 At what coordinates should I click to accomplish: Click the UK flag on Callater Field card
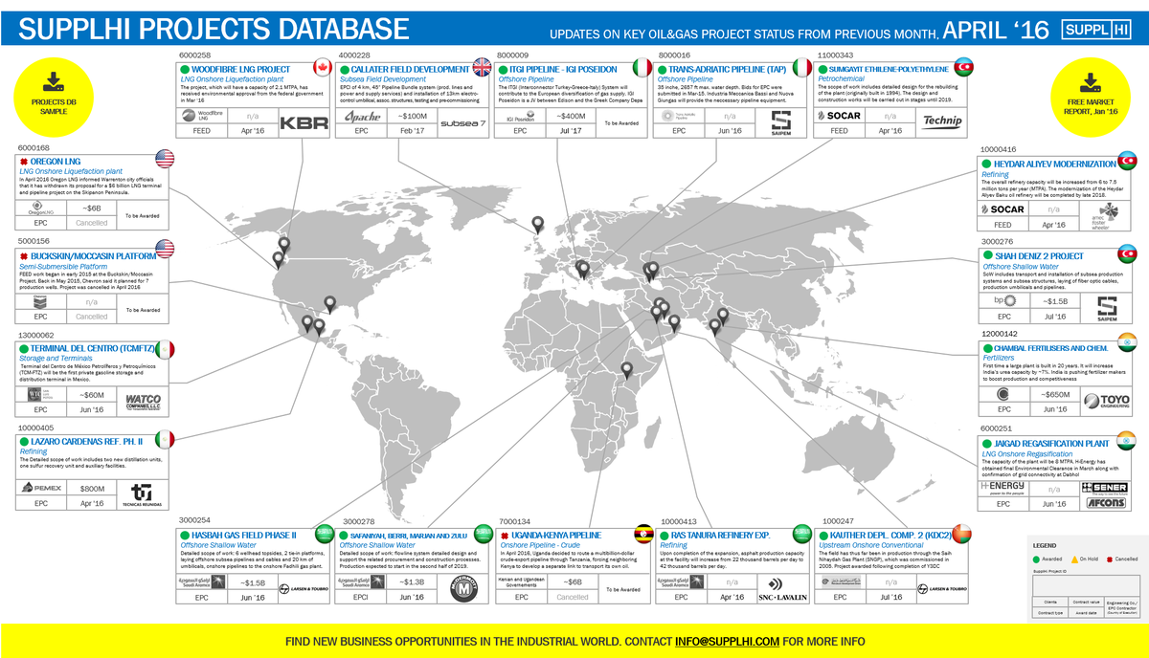click(483, 68)
